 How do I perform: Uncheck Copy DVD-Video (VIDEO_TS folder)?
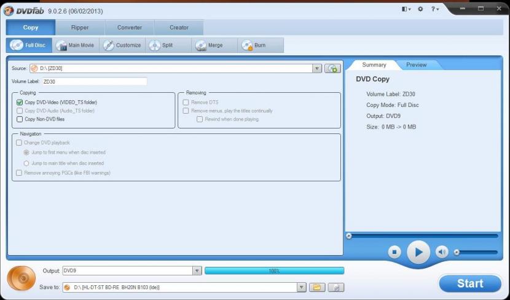(x=20, y=102)
